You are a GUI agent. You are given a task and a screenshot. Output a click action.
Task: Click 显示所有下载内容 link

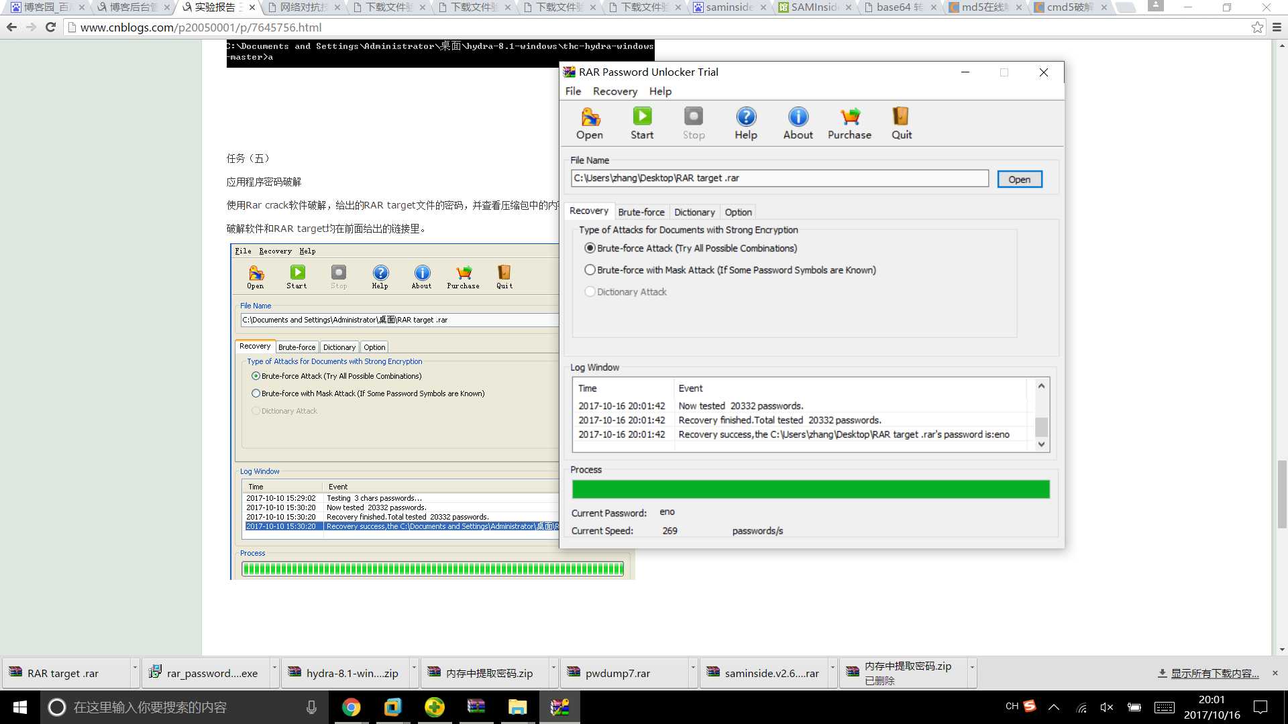[1214, 674]
